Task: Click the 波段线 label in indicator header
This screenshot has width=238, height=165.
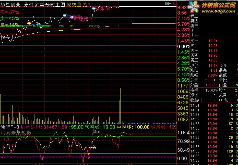Action: (x=159, y=127)
